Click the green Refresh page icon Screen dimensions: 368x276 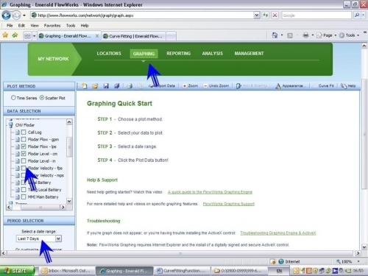click(x=266, y=15)
